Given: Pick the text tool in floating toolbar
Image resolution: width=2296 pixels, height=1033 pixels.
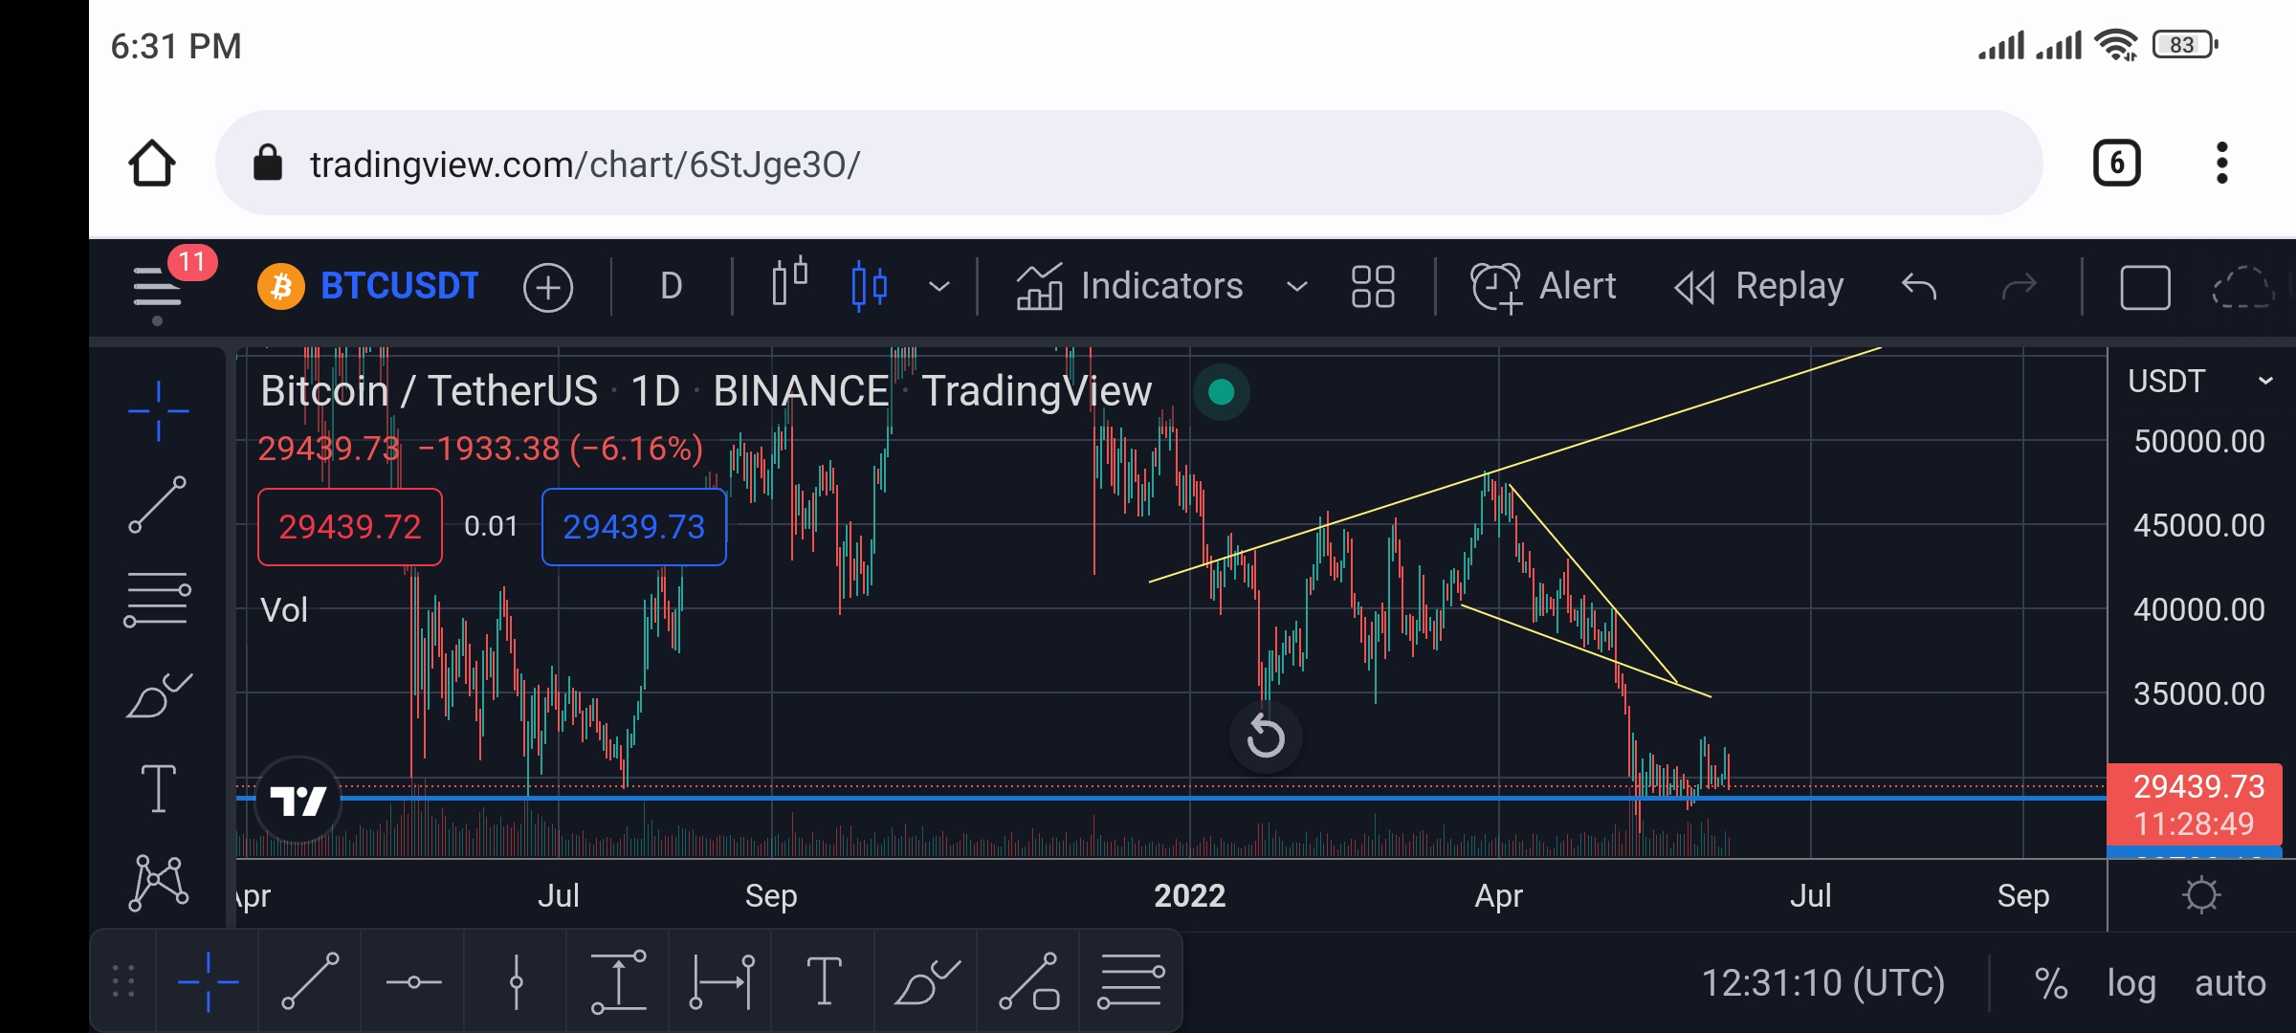Looking at the screenshot, I should click(x=825, y=982).
